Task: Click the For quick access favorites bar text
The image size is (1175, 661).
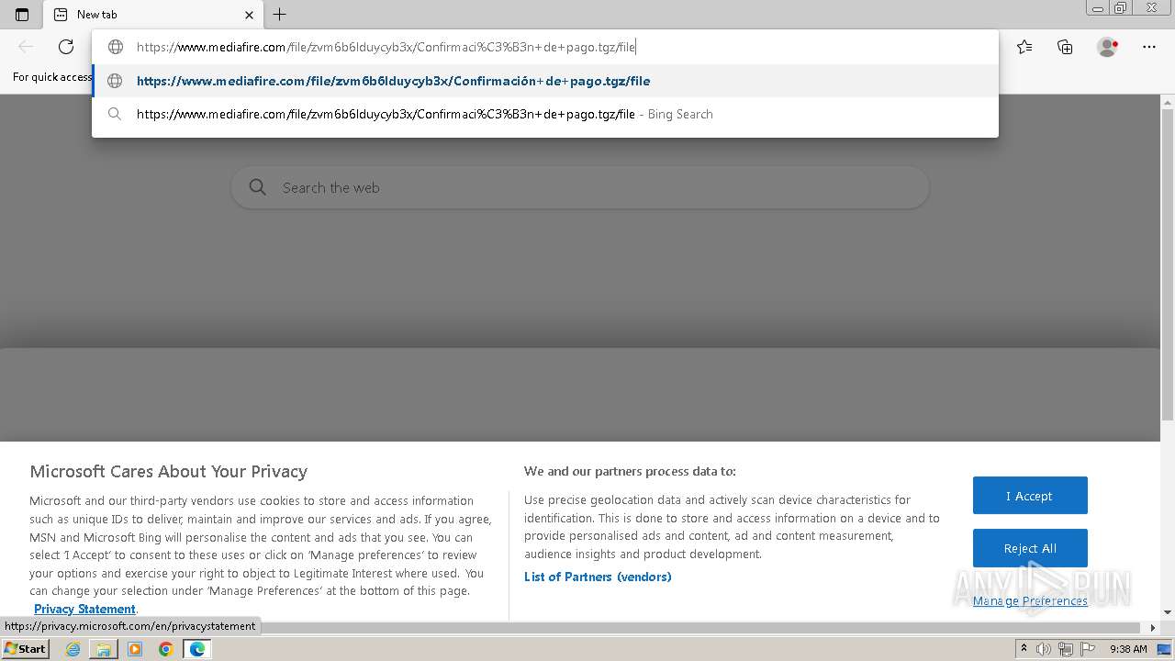Action: 52,77
